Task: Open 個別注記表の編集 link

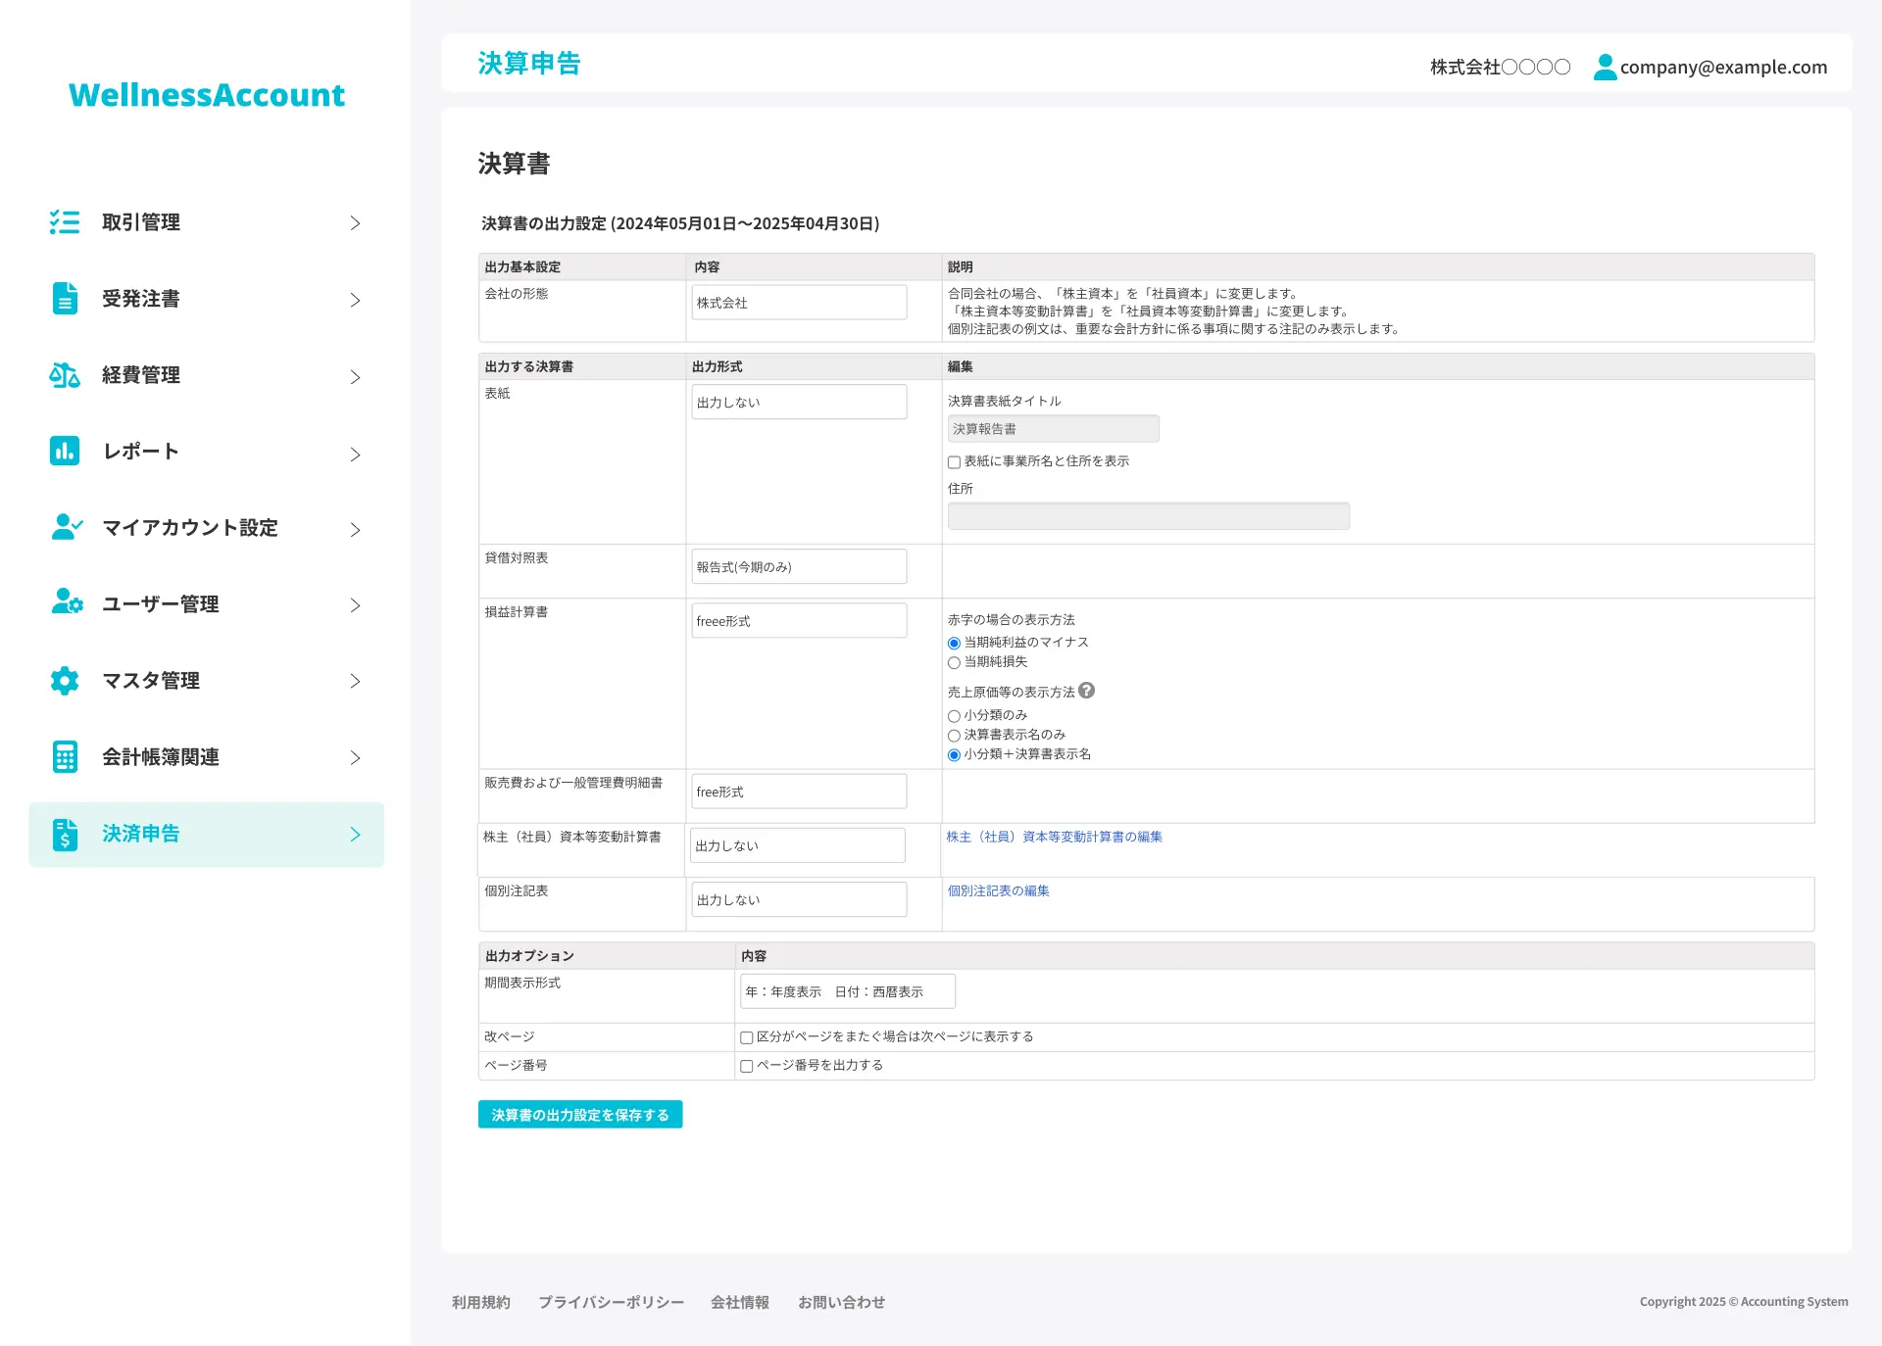Action: pyautogui.click(x=998, y=890)
